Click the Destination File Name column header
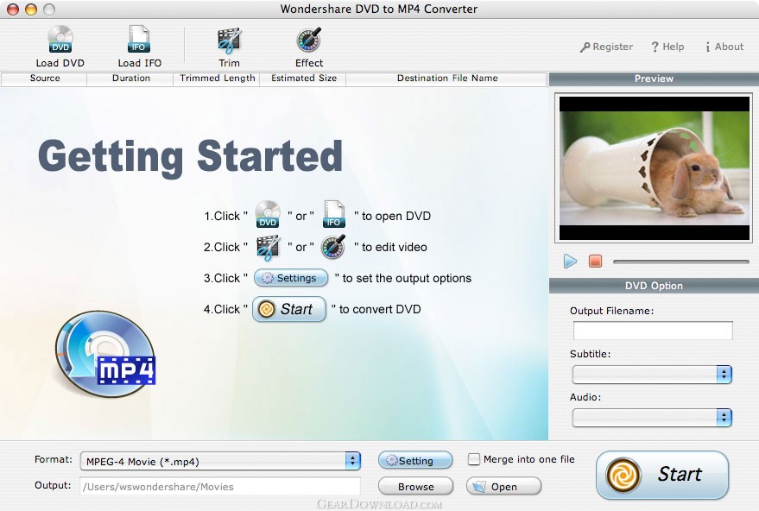 446,79
